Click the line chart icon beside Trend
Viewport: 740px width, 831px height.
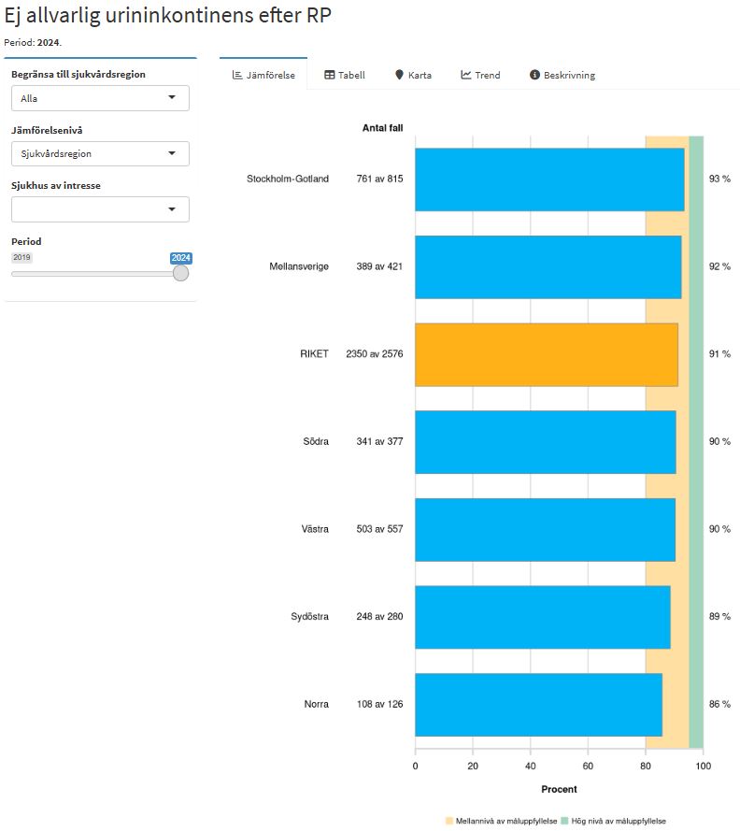[466, 75]
